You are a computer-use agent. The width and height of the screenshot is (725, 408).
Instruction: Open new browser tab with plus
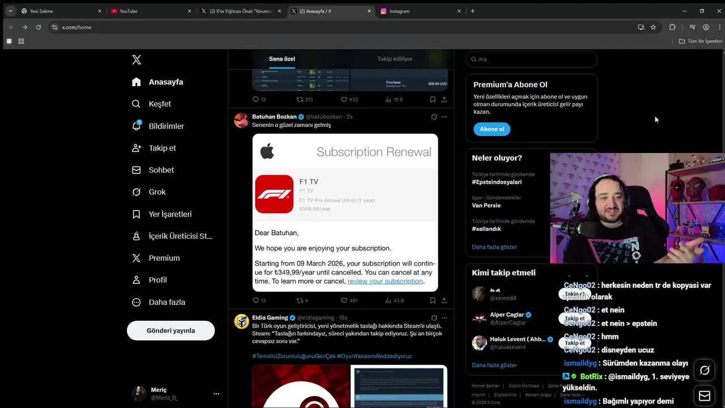472,11
